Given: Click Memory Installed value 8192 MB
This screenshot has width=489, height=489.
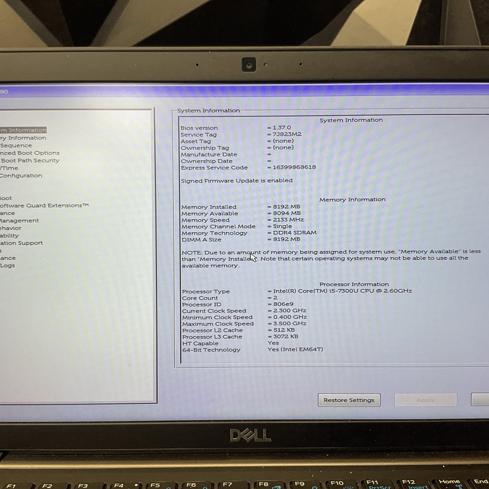Looking at the screenshot, I should 286,207.
